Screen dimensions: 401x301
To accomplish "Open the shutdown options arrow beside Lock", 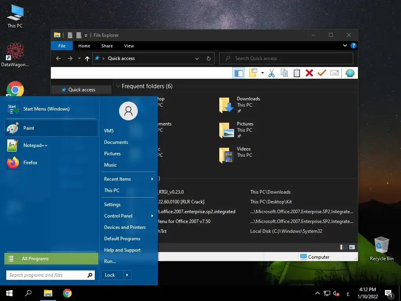I will click(x=127, y=275).
